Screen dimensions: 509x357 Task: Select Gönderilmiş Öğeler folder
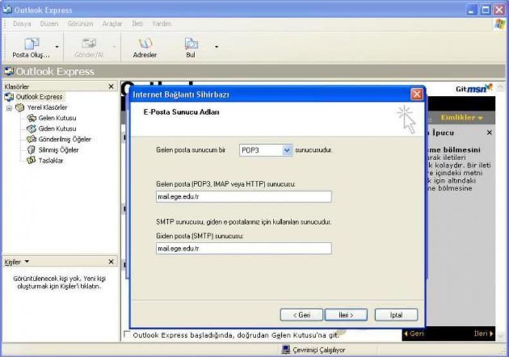[59, 139]
